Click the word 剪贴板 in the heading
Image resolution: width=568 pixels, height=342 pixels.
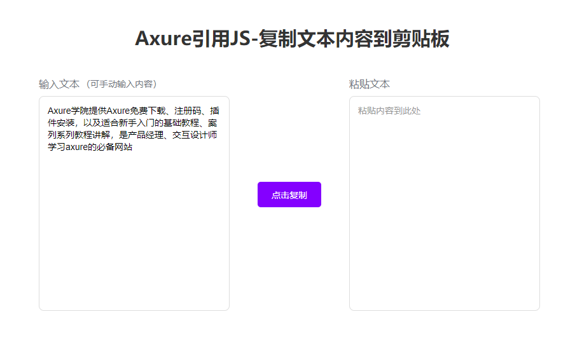(x=426, y=39)
